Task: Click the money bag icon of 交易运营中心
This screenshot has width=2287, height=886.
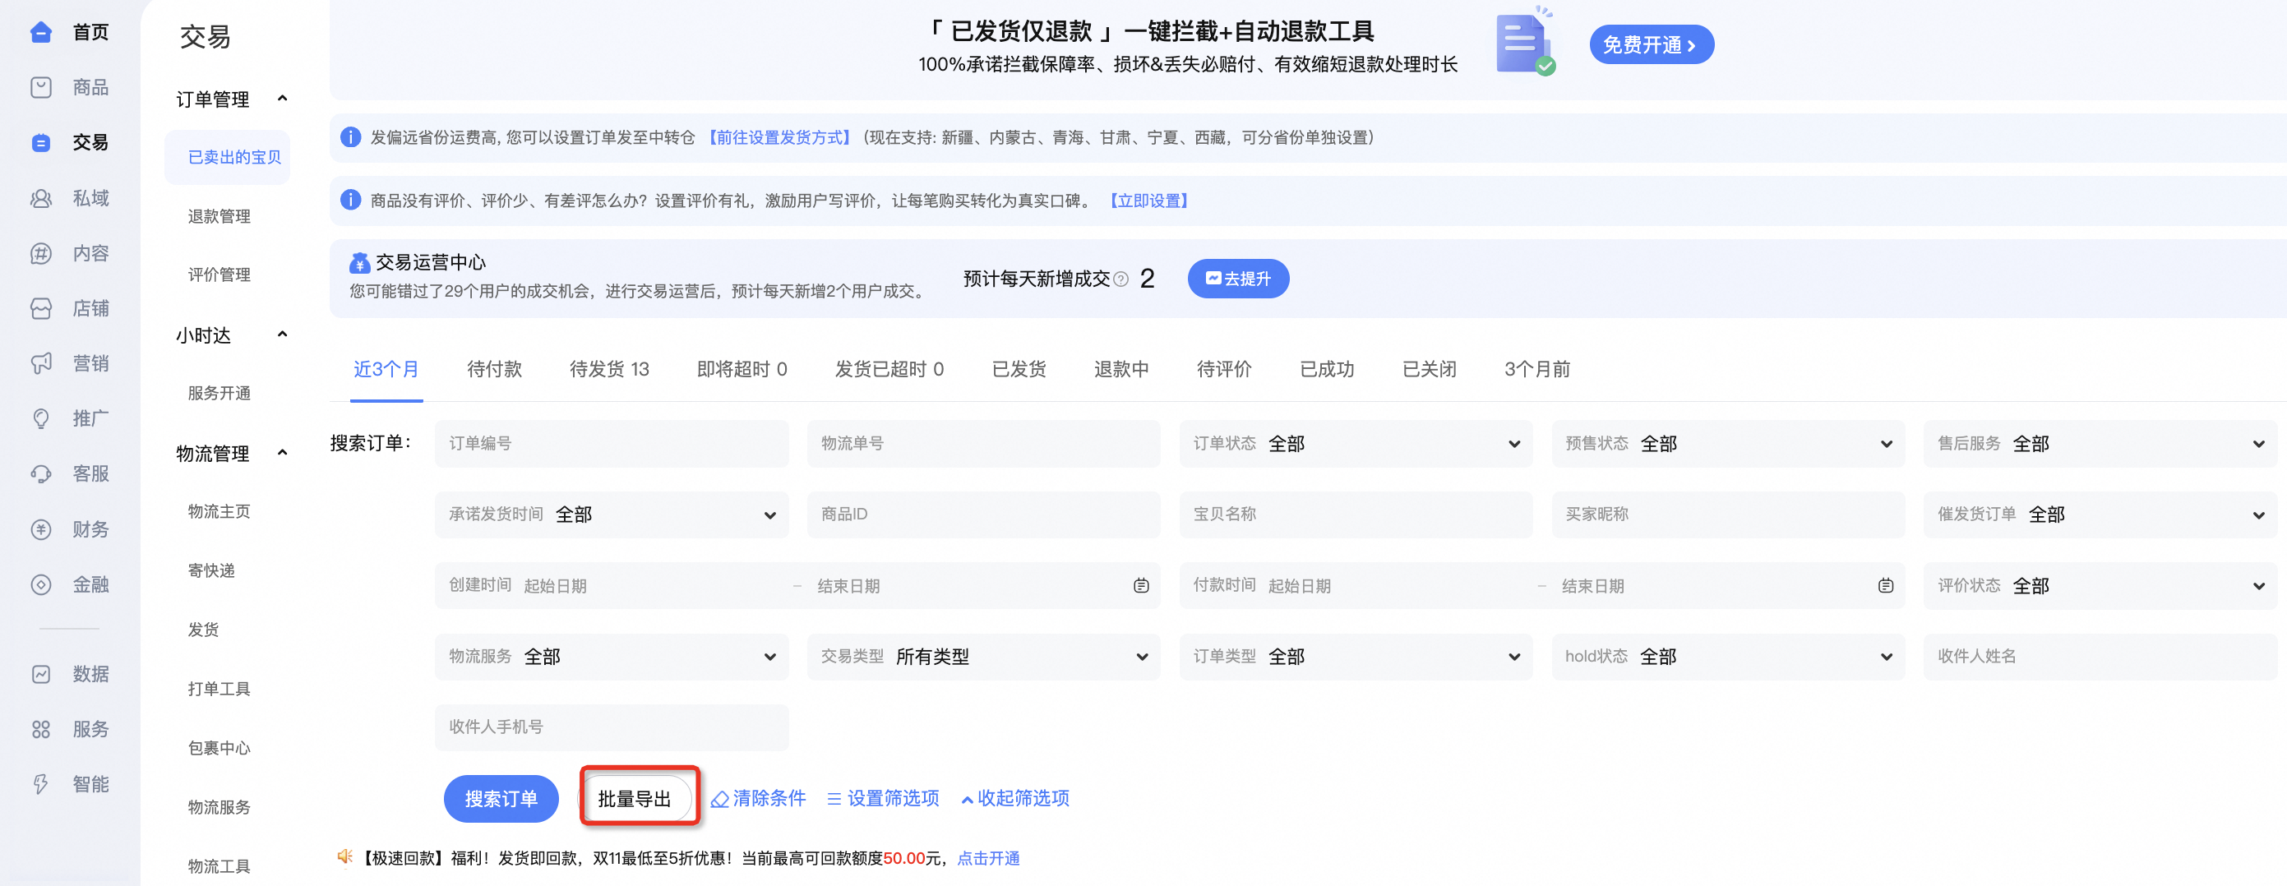Action: pos(358,262)
